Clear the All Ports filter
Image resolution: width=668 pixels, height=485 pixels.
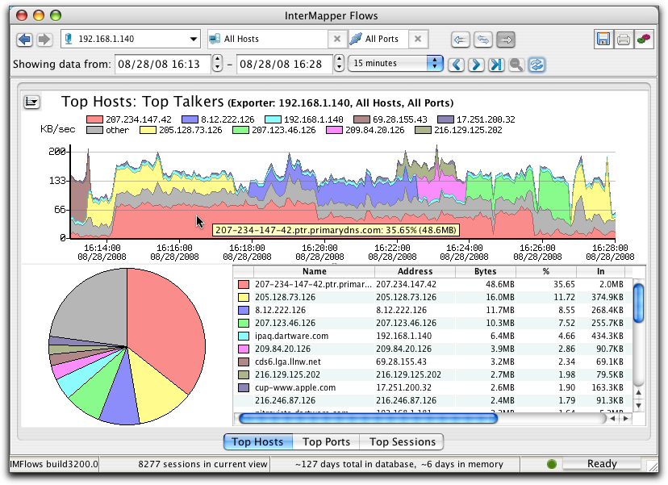point(418,38)
